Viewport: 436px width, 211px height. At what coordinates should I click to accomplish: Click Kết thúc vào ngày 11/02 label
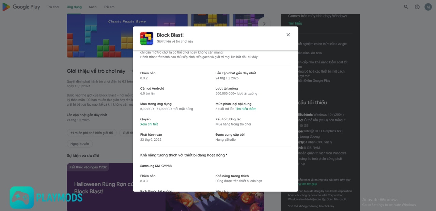click(x=88, y=167)
